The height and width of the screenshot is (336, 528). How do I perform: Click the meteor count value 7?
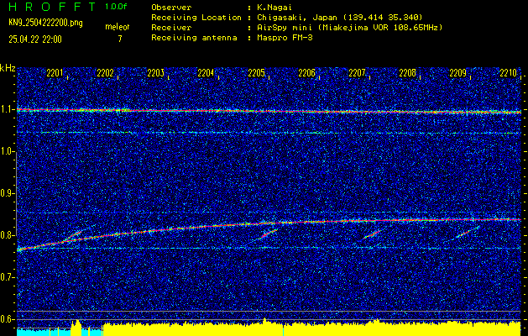click(120, 39)
